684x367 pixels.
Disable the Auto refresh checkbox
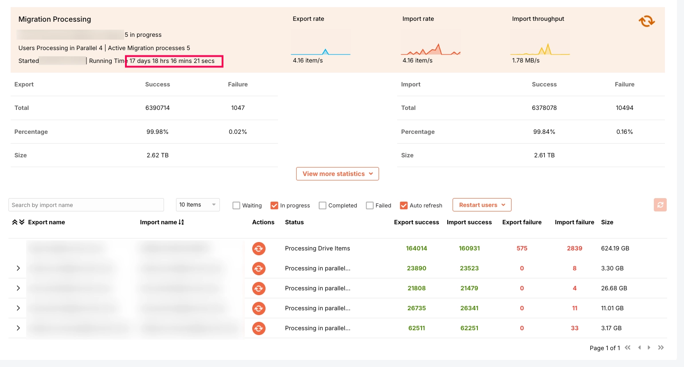(404, 206)
